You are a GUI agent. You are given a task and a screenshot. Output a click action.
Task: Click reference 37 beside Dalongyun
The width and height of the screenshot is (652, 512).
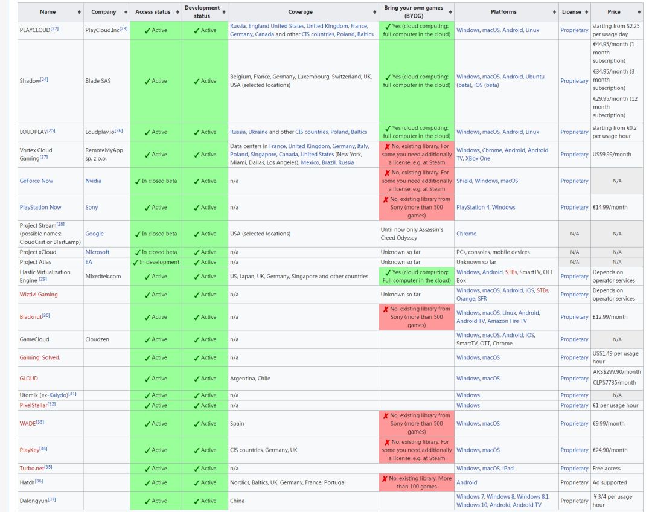[x=51, y=499]
